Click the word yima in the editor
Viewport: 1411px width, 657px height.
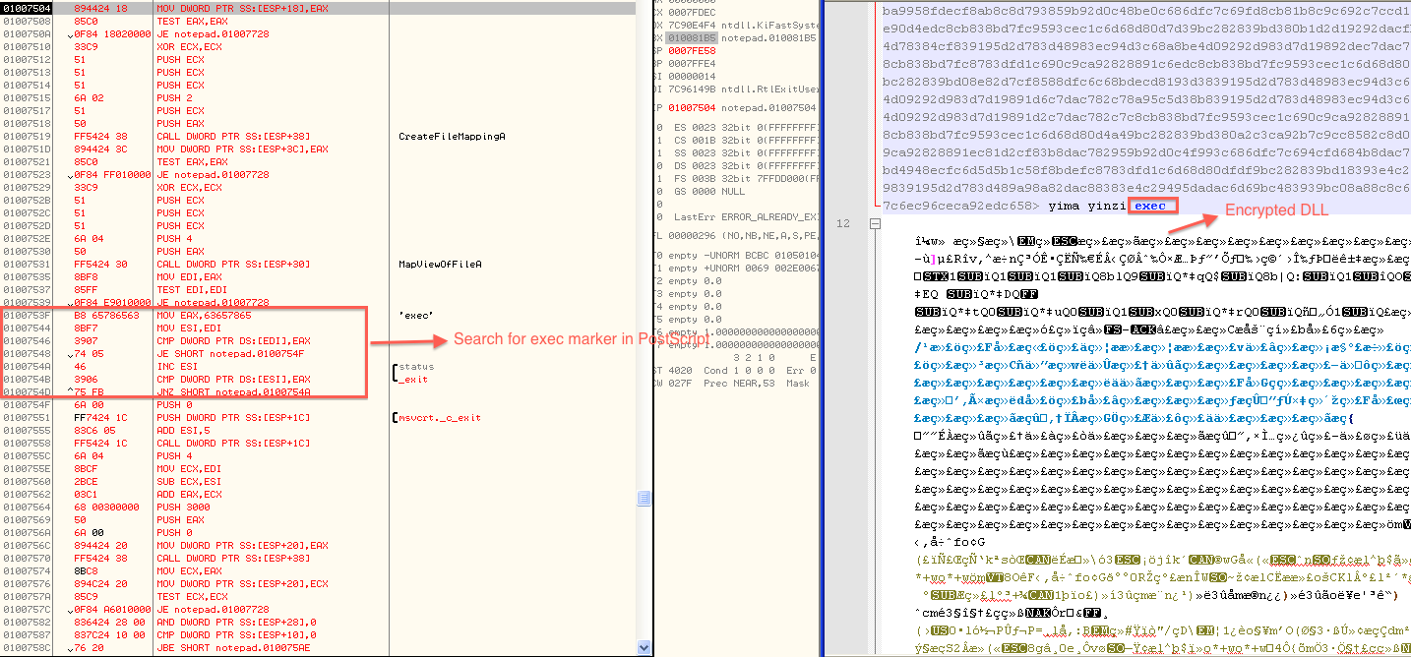(x=1064, y=206)
